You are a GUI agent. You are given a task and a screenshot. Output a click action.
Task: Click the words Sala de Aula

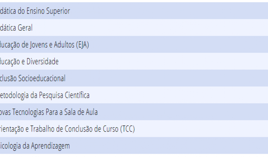coord(81,112)
